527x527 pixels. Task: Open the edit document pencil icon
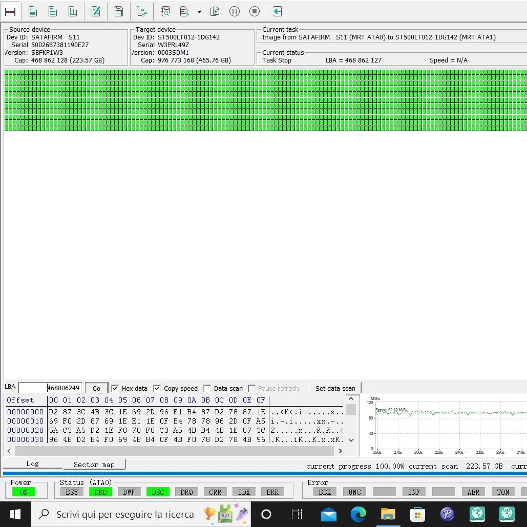point(96,11)
